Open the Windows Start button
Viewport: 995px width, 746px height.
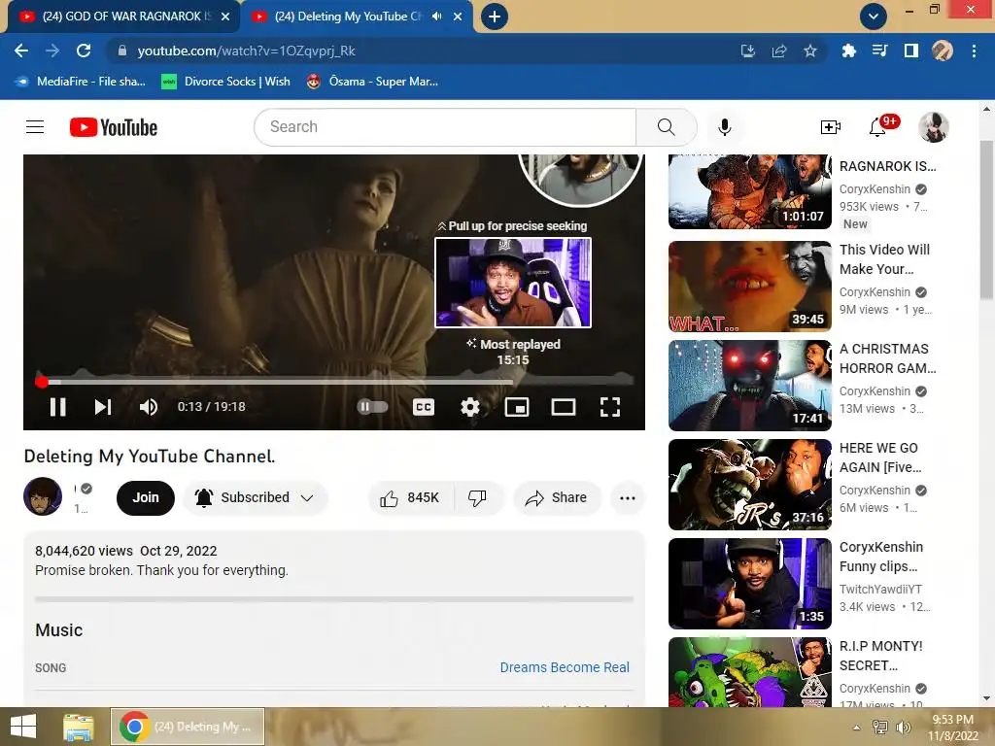click(23, 727)
